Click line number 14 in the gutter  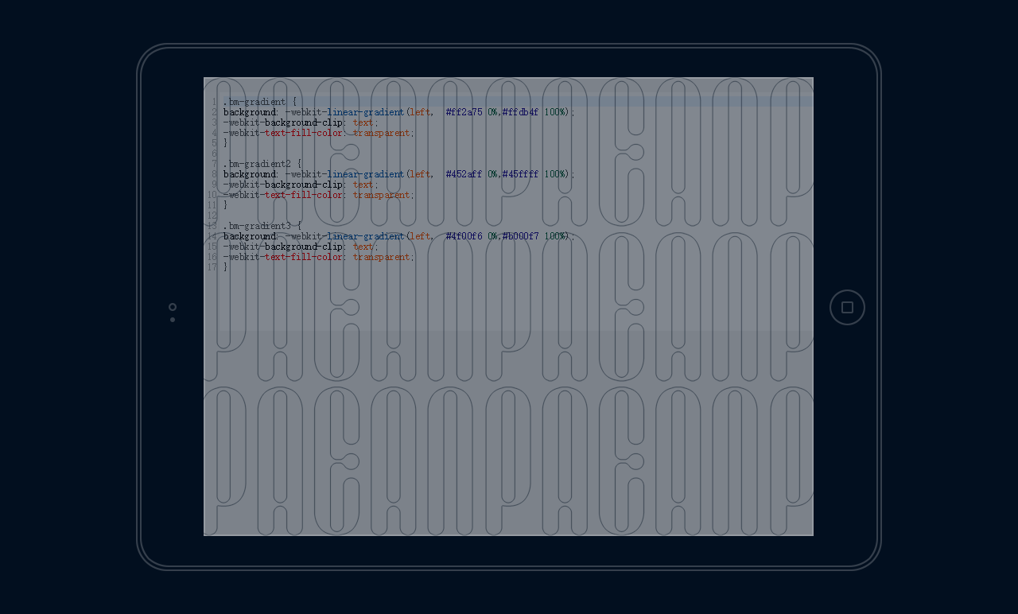coord(212,236)
